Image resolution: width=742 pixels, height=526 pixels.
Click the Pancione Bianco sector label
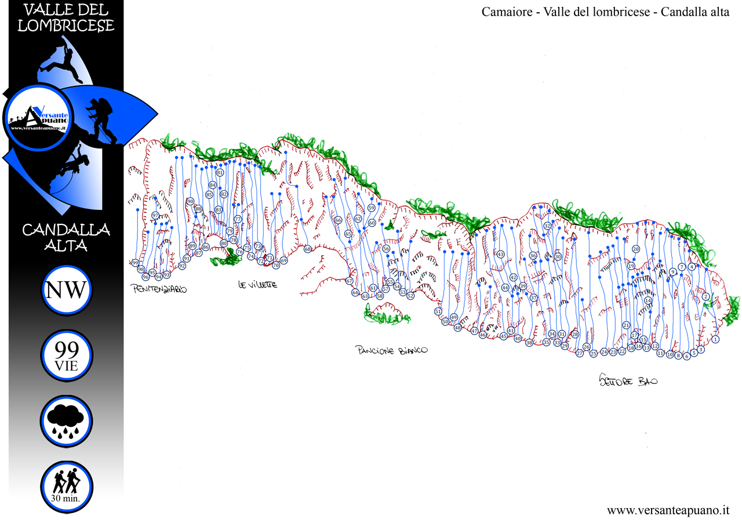(392, 350)
